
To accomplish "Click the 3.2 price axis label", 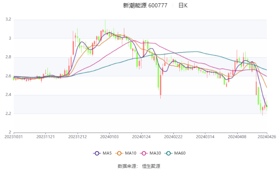I will click(8, 19).
